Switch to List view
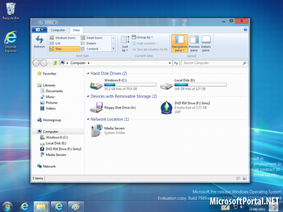The image size is (283, 212). point(55,43)
